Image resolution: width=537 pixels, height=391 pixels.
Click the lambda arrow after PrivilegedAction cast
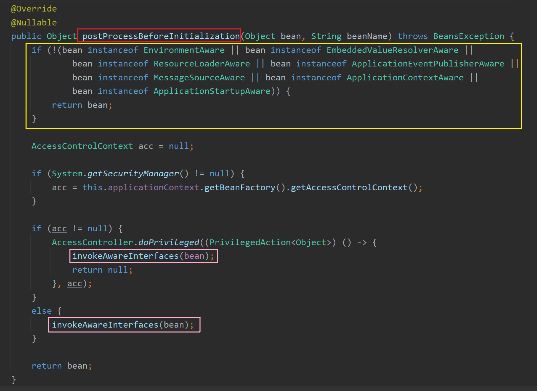(x=362, y=242)
